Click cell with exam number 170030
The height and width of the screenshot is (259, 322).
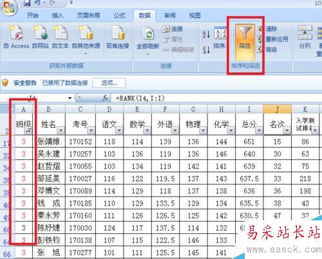tap(80, 228)
